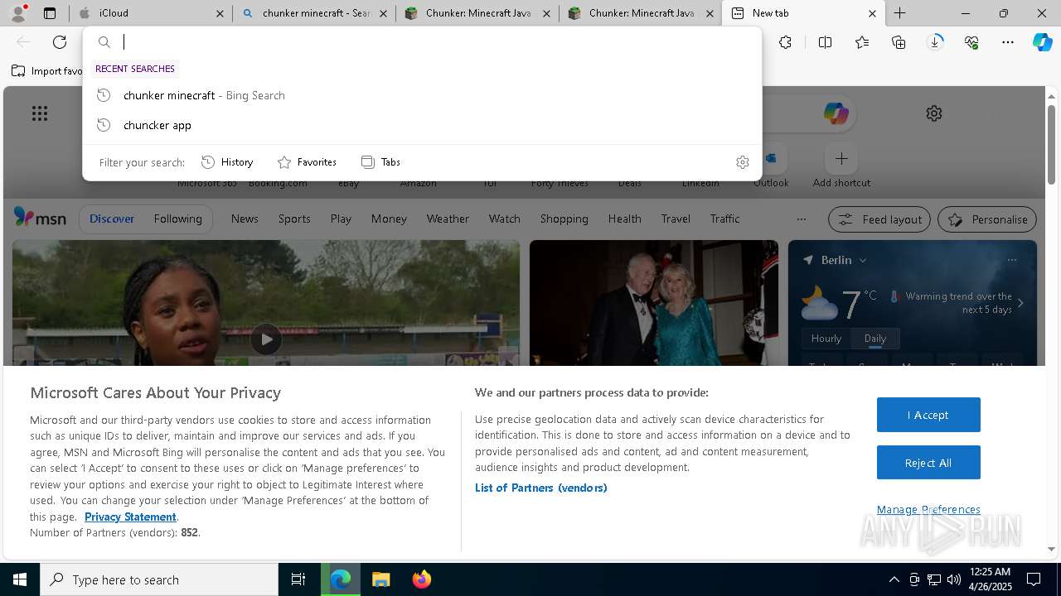
Task: Open the Travel category
Action: tap(676, 219)
